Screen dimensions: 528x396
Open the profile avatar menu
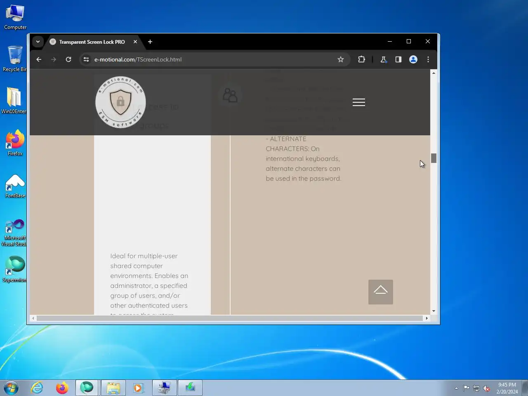pyautogui.click(x=413, y=59)
